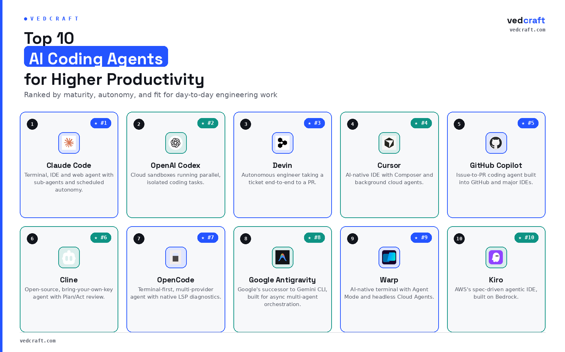Click 'Google's successor to Gemini CLI' description

pos(282,297)
